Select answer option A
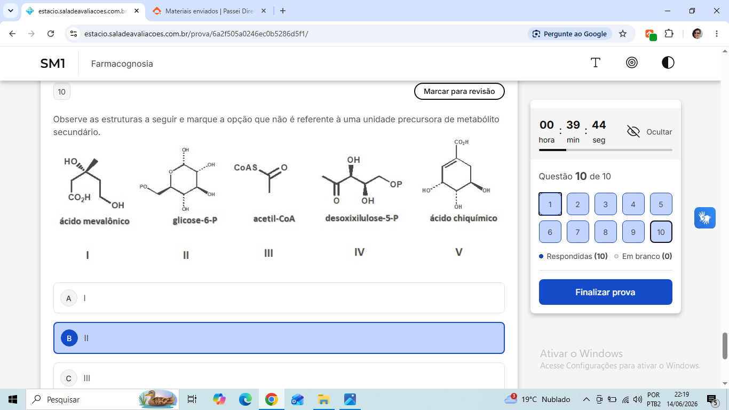Viewport: 729px width, 410px height. pos(279,298)
